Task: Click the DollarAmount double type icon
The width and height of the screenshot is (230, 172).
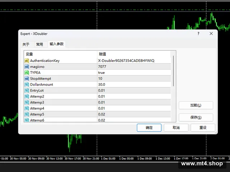Action: (27, 85)
